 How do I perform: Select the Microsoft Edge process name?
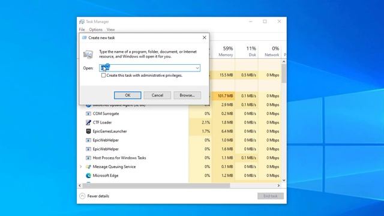point(106,176)
